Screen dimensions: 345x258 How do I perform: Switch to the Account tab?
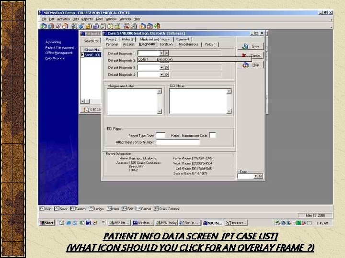tap(128, 44)
